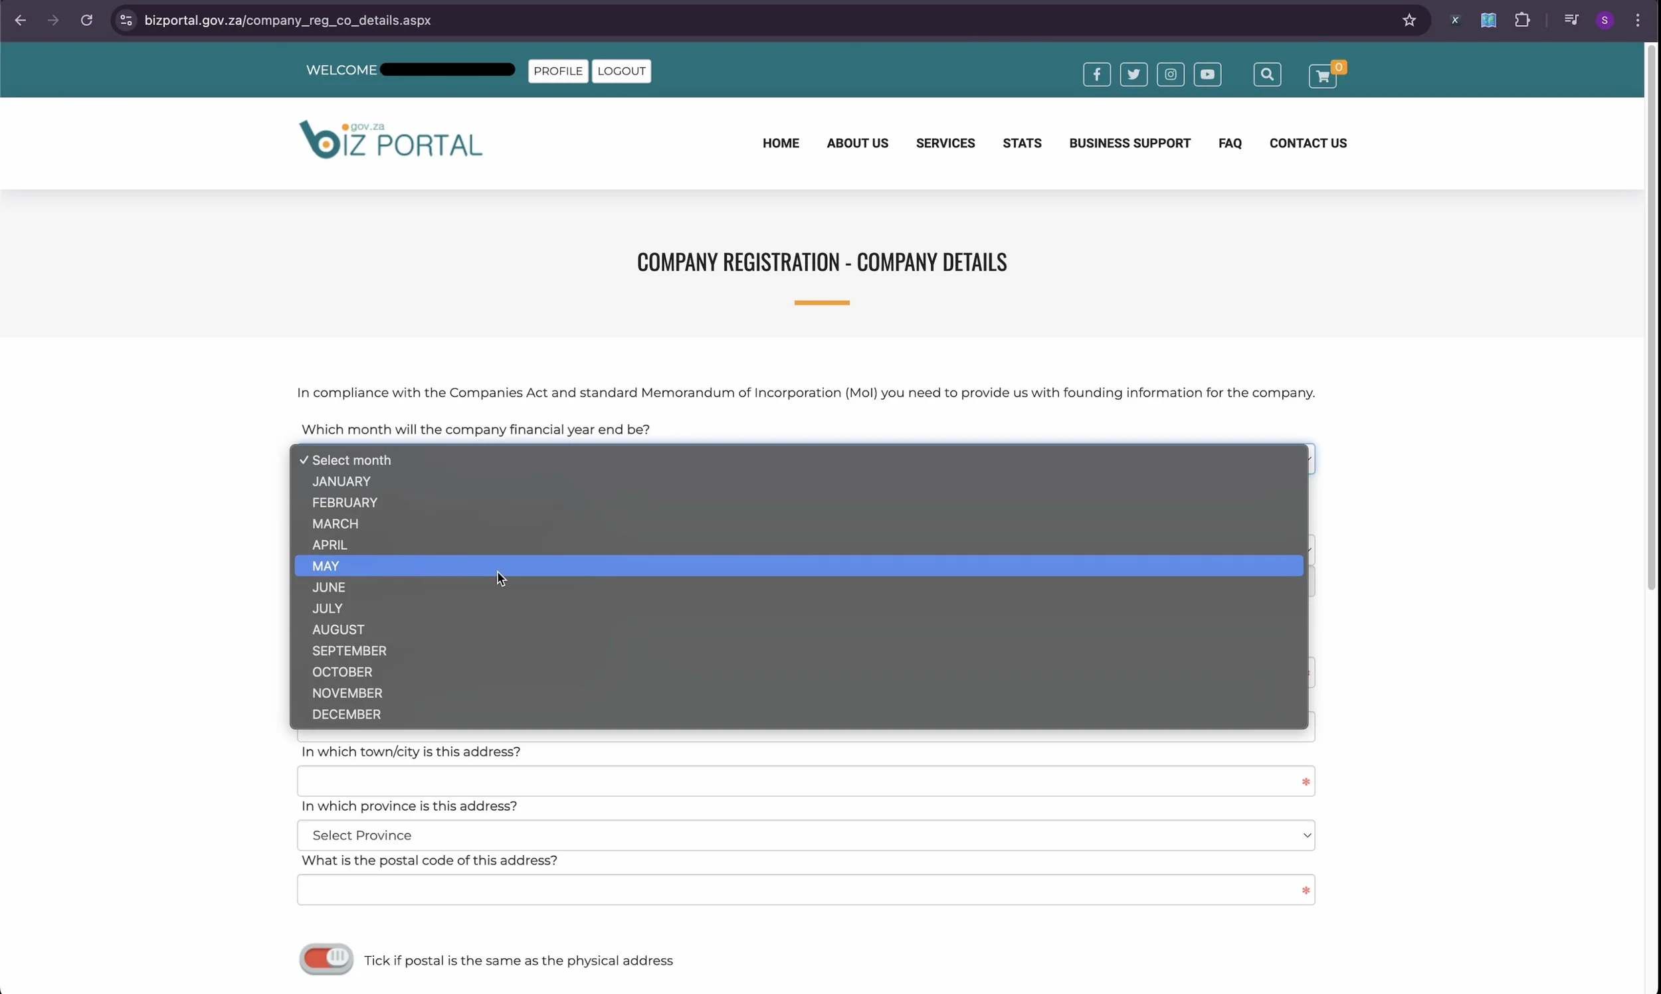Expand the Select Province dropdown
The image size is (1661, 994).
(x=805, y=835)
